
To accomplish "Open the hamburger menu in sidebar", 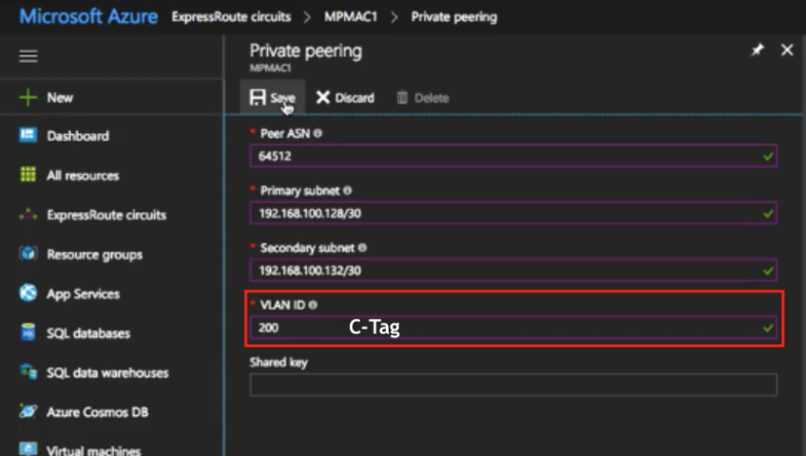I will pyautogui.click(x=29, y=56).
